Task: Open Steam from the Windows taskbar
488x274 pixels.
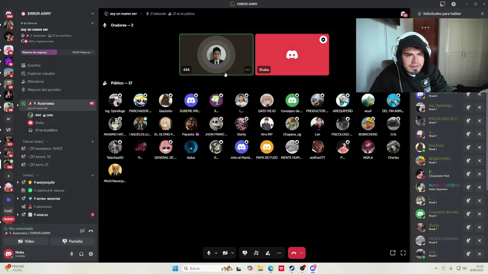Action: [x=292, y=268]
